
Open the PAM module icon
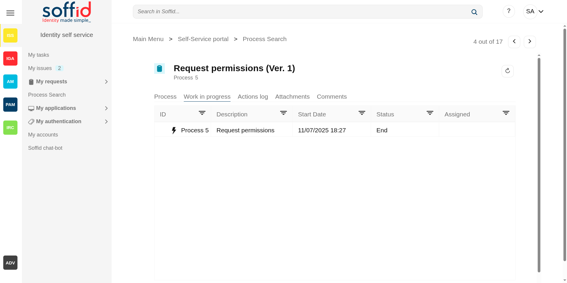click(x=10, y=105)
